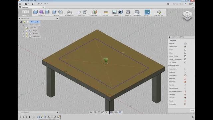Open the Model workspace switcher
The height and width of the screenshot is (120, 213).
(x=26, y=13)
